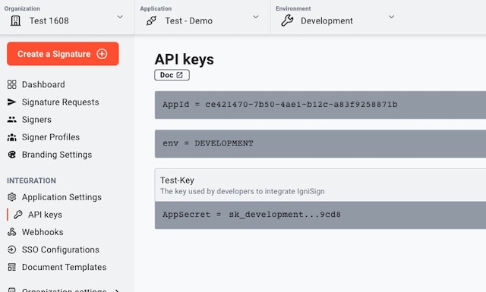The height and width of the screenshot is (292, 486).
Task: Click the API keys page heading
Action: click(x=184, y=59)
